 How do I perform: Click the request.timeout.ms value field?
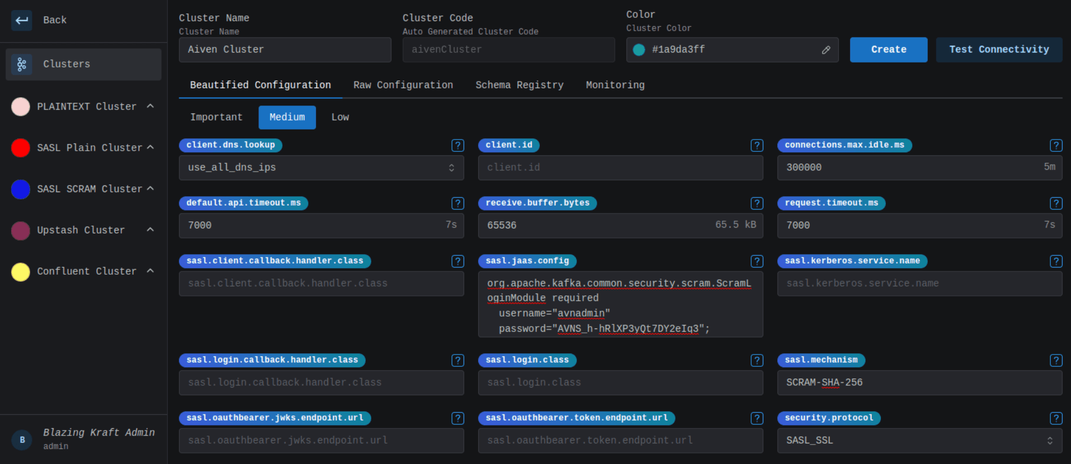pos(920,226)
